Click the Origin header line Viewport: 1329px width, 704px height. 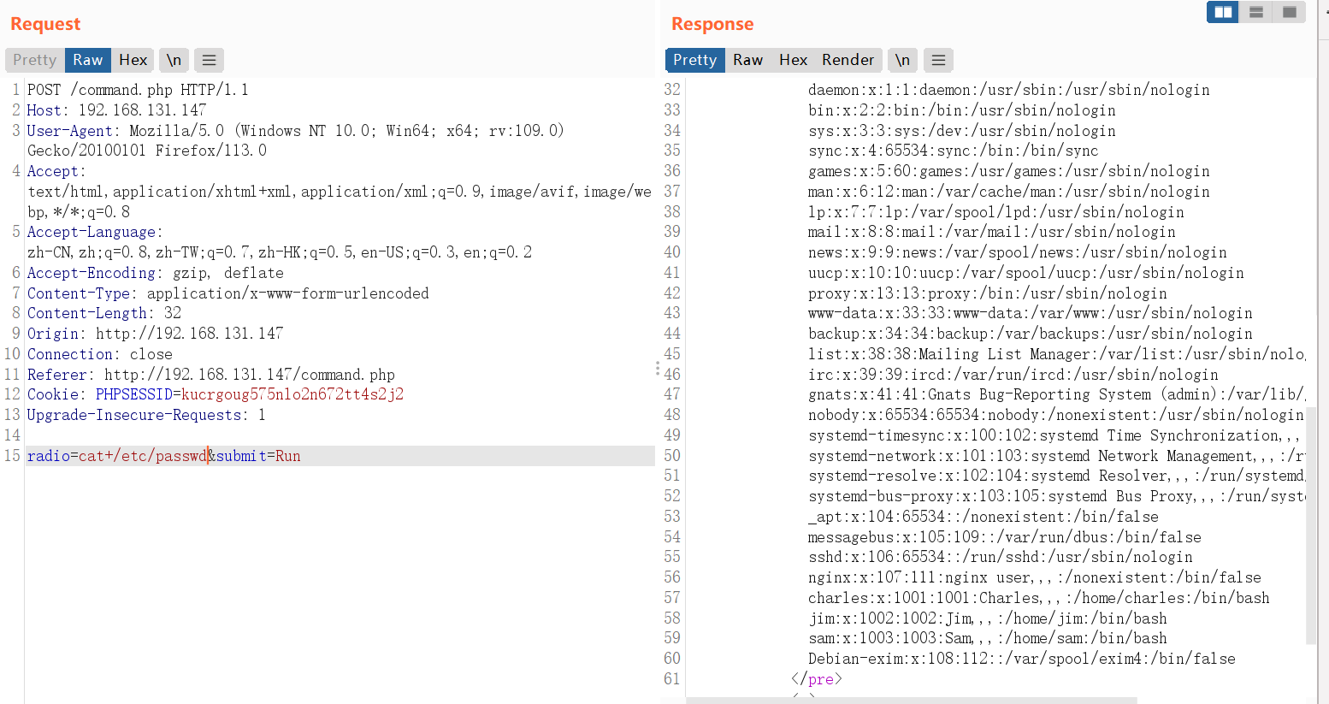tap(155, 334)
